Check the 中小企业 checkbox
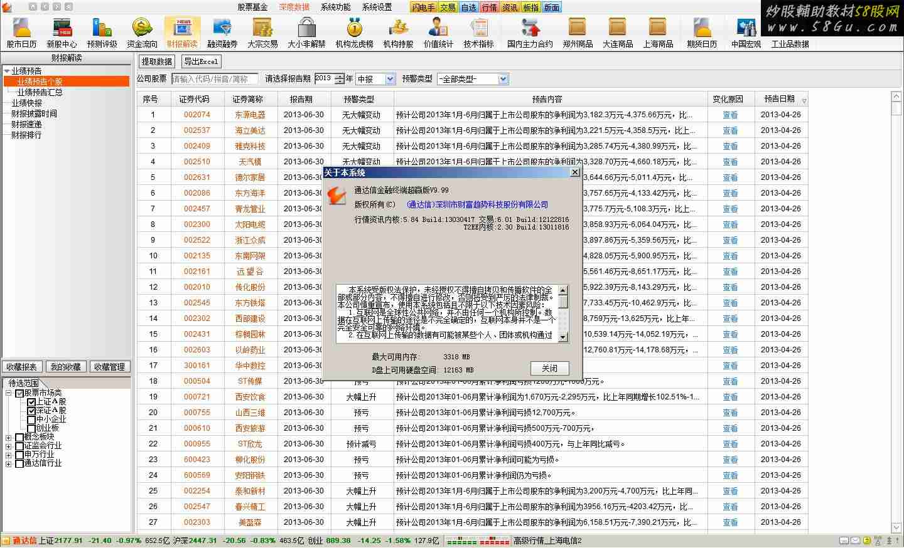Viewport: 904px width, 548px height. 31,419
